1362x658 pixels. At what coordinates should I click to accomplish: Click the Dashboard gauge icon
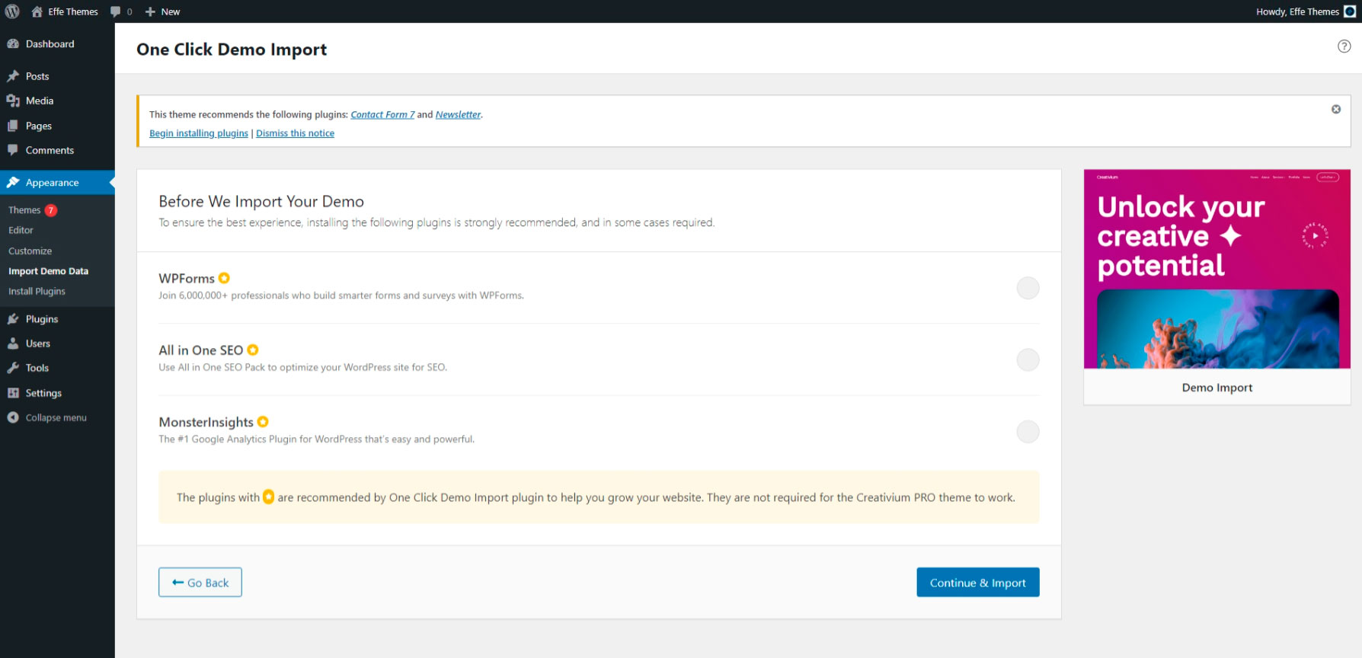click(13, 44)
